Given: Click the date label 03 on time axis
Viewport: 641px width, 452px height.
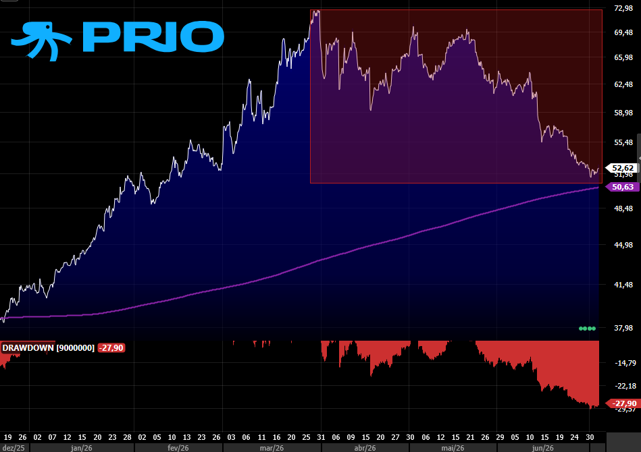Looking at the screenshot, I should pos(232,437).
